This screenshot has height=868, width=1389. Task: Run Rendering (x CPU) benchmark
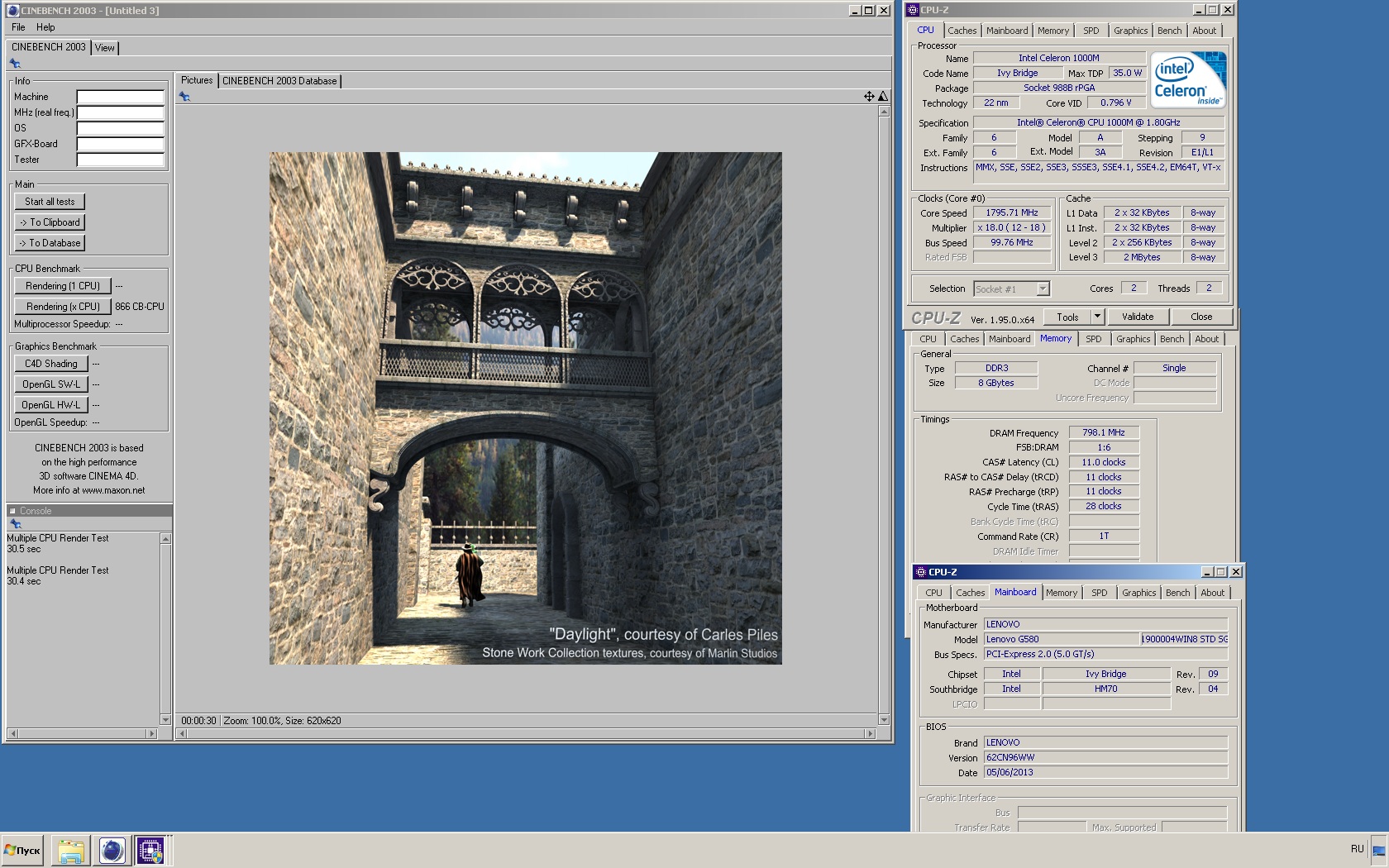63,307
